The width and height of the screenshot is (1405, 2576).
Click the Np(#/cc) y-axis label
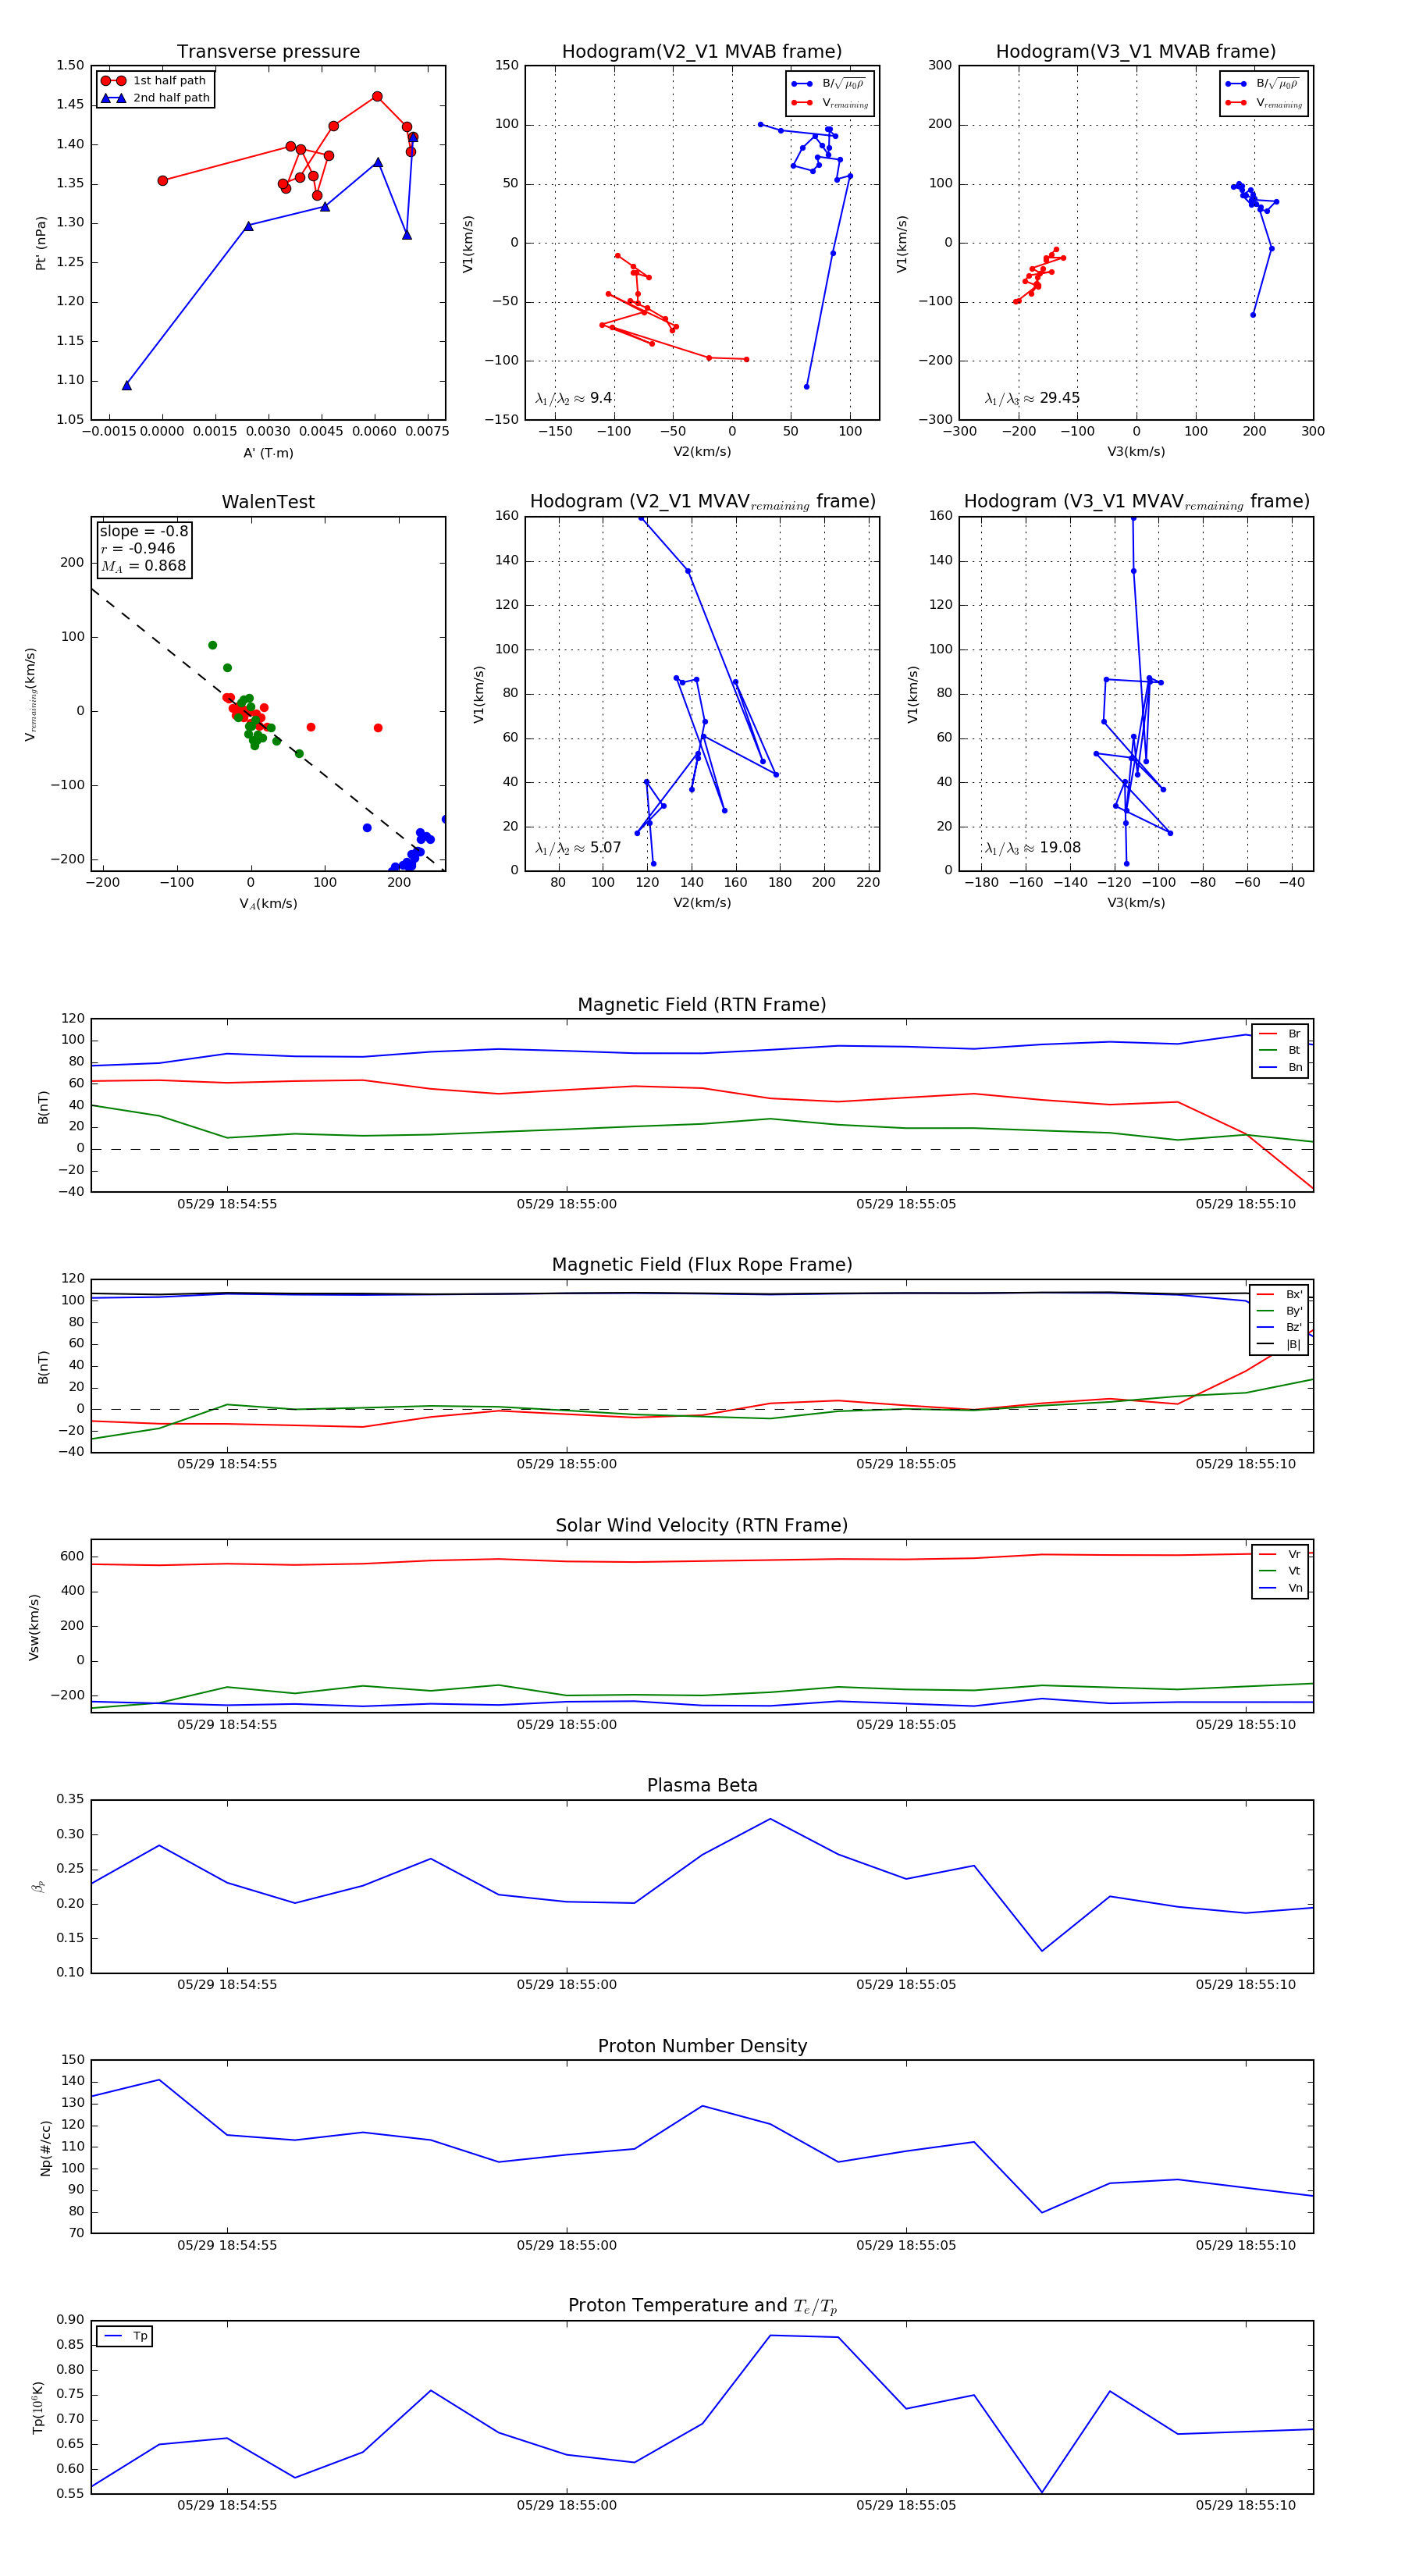click(45, 2148)
